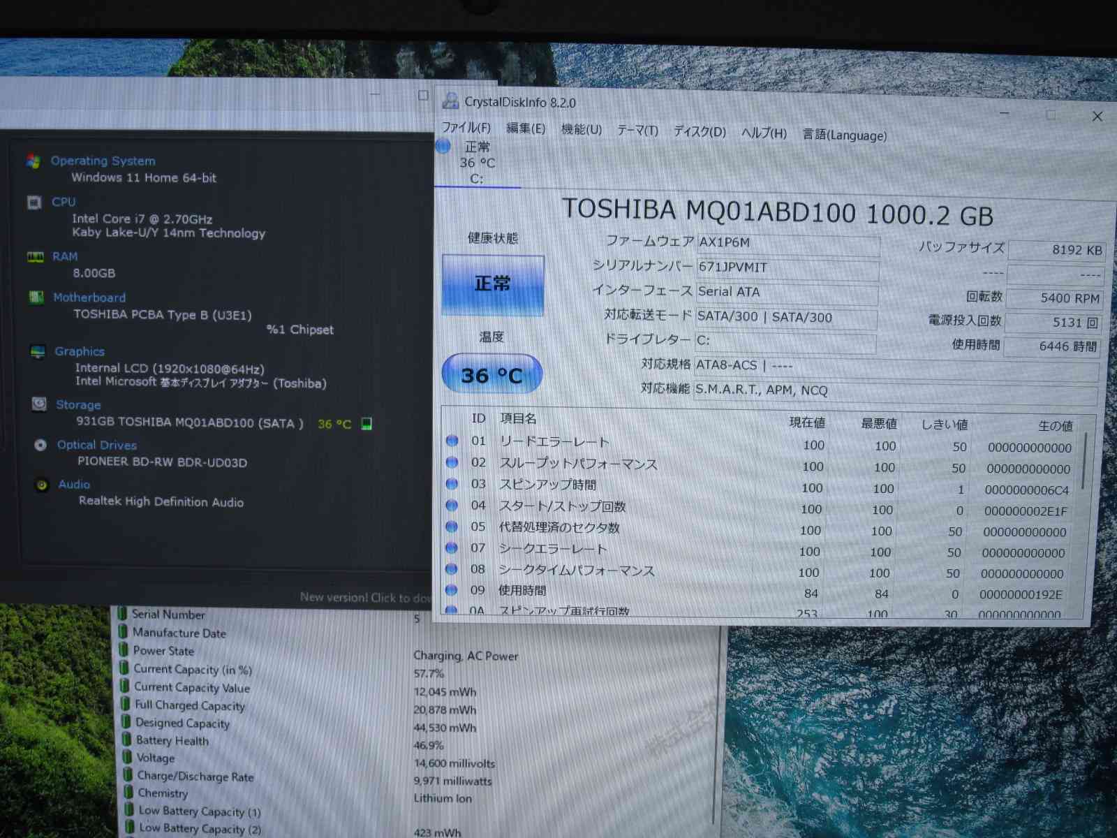Click the S.M.A.R.T. list vertical scrollbar
Viewport: 1117px width, 838px height.
[x=1084, y=461]
